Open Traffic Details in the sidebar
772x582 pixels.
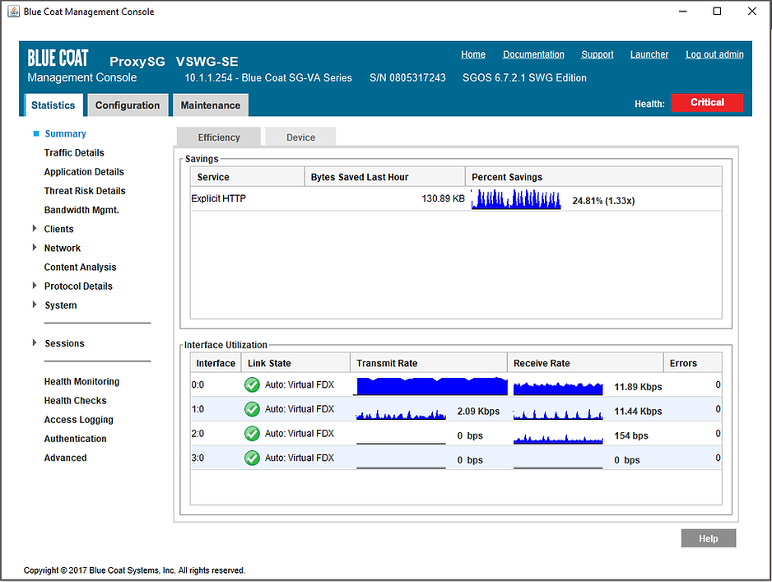[x=74, y=152]
